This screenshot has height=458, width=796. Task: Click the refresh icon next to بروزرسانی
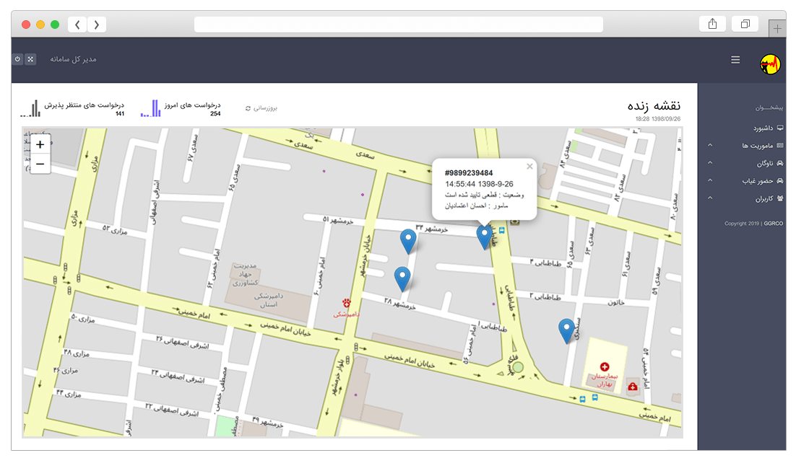click(x=248, y=107)
